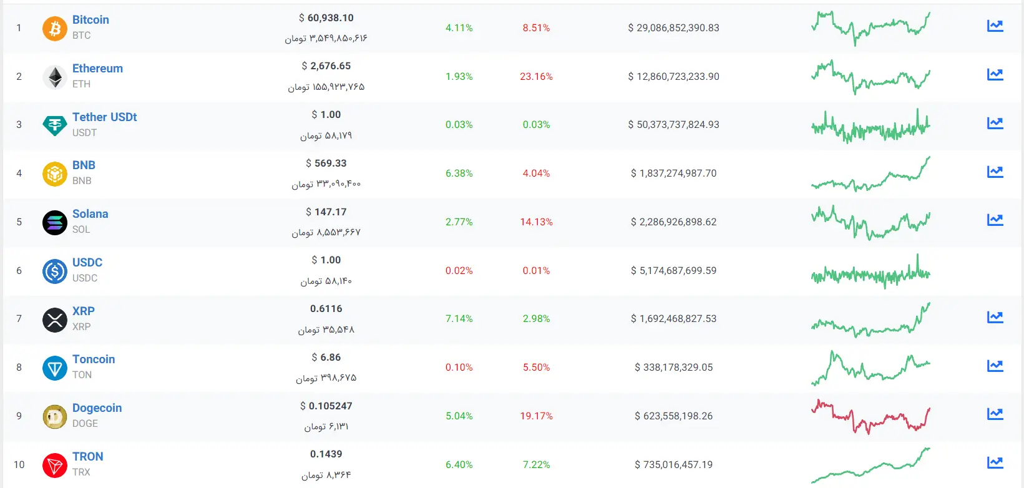Image resolution: width=1024 pixels, height=488 pixels.
Task: Click the Solana sparkline chart
Action: [870, 223]
